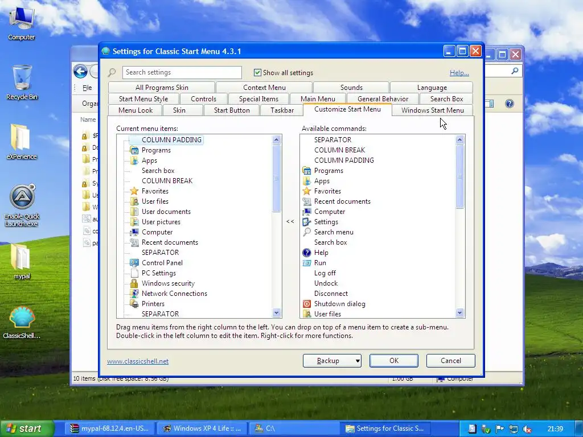Click the Cancel button
Image resolution: width=583 pixels, height=437 pixels.
pyautogui.click(x=451, y=360)
